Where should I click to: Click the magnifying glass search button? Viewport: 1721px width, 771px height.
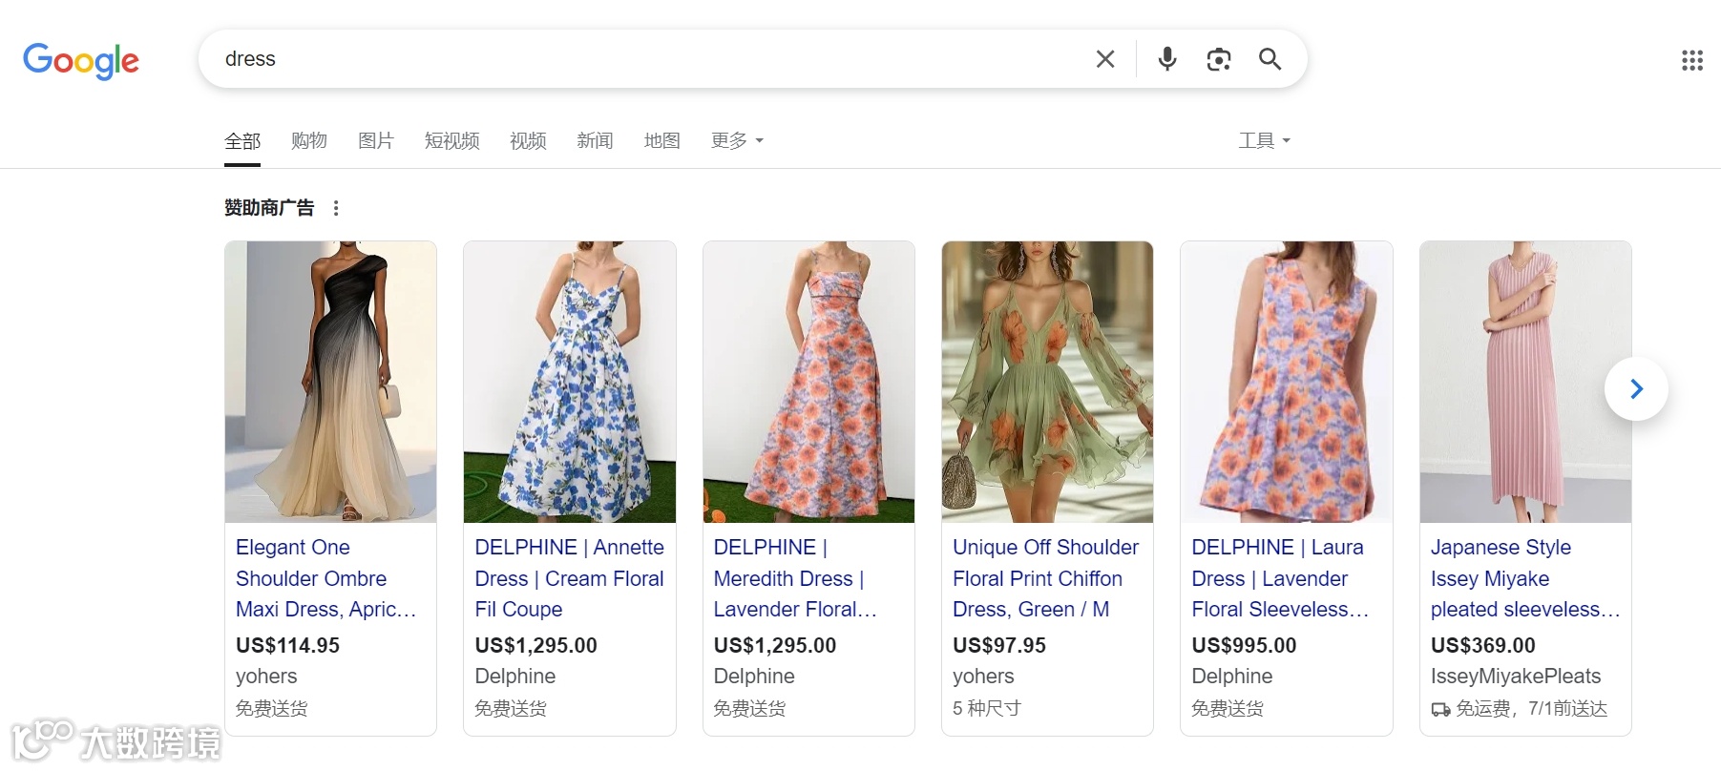coord(1270,59)
